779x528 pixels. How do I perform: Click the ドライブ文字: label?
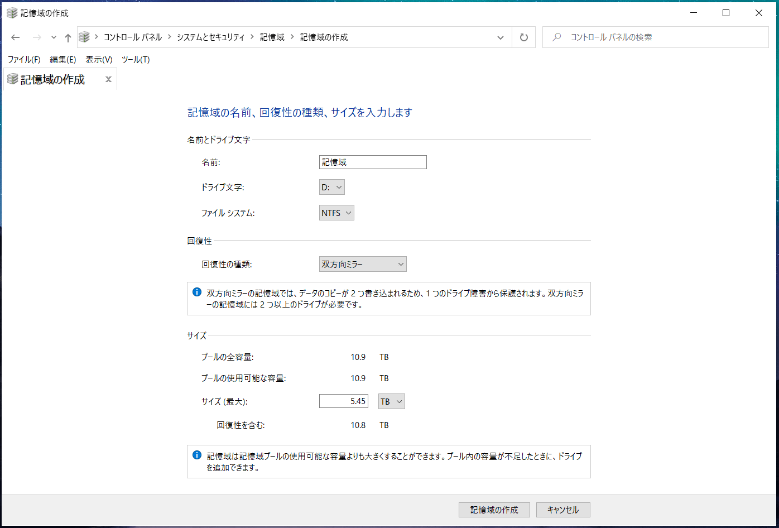[x=223, y=187]
